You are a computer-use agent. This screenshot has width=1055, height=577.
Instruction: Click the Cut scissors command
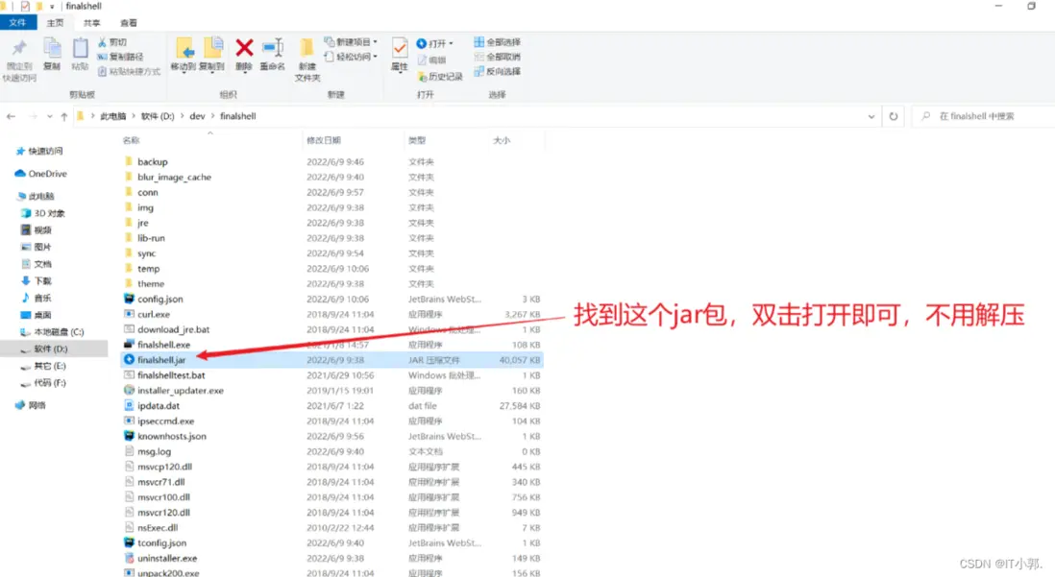tap(111, 41)
